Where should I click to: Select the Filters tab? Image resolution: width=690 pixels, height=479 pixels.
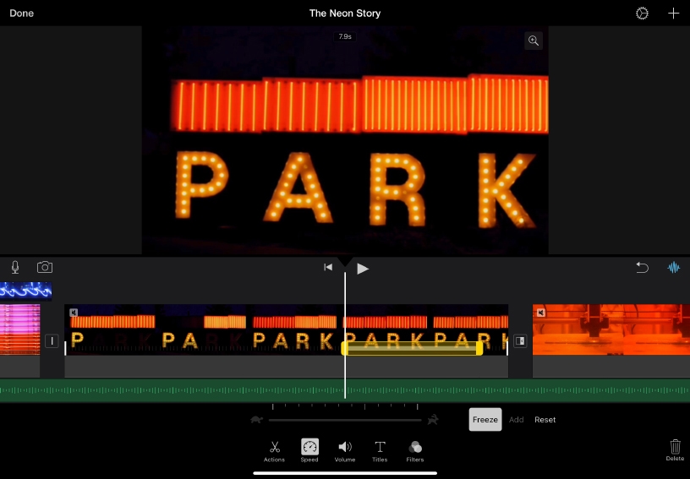(x=414, y=450)
